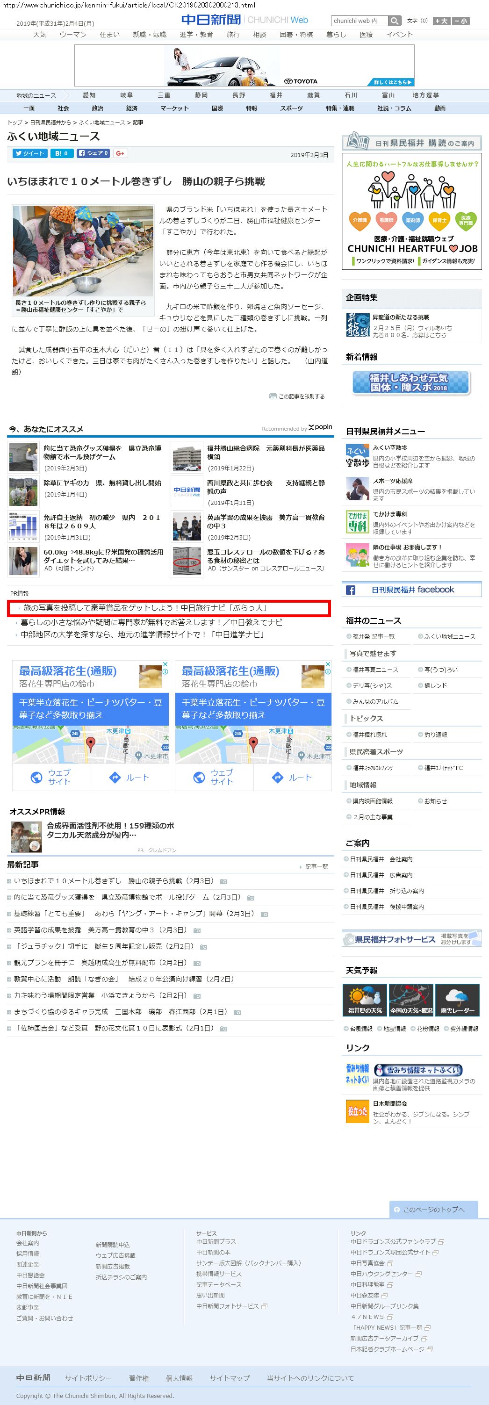This screenshot has width=489, height=1405.
Task: Click the Hatena B! bookmark button
Action: pyautogui.click(x=61, y=153)
